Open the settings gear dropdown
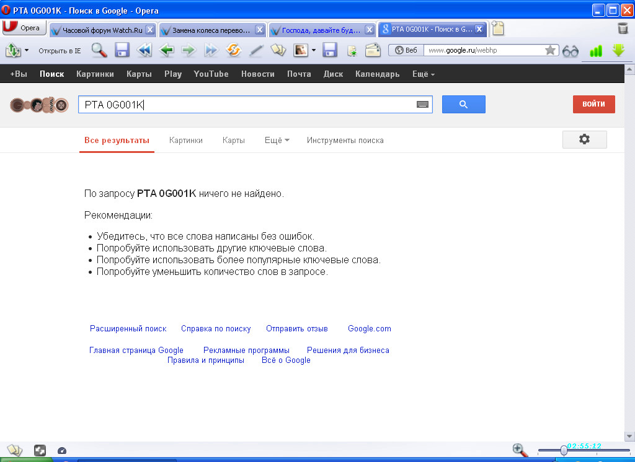This screenshot has width=635, height=462. (x=584, y=140)
